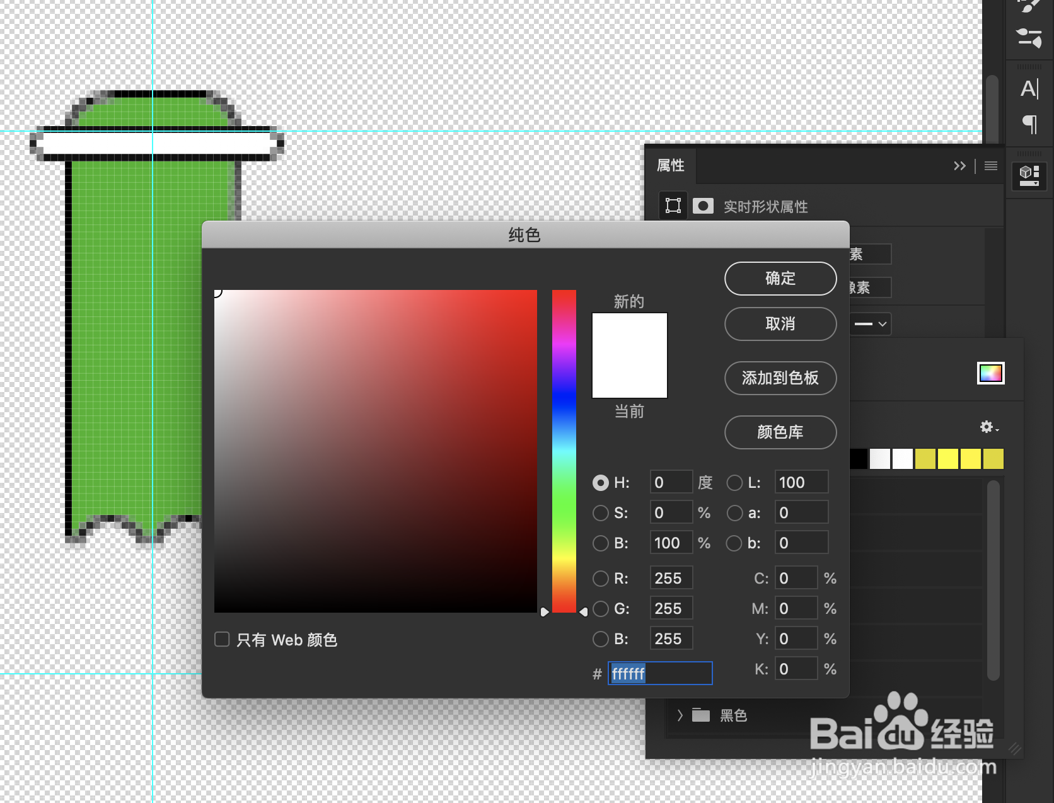The height and width of the screenshot is (803, 1054).
Task: Select the HSB brightness B radio button
Action: (x=601, y=543)
